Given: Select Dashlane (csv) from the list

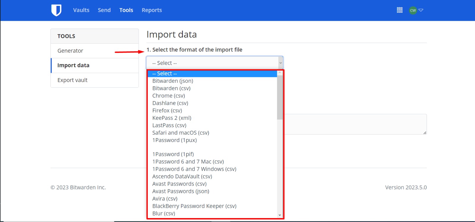Looking at the screenshot, I should tap(212, 103).
